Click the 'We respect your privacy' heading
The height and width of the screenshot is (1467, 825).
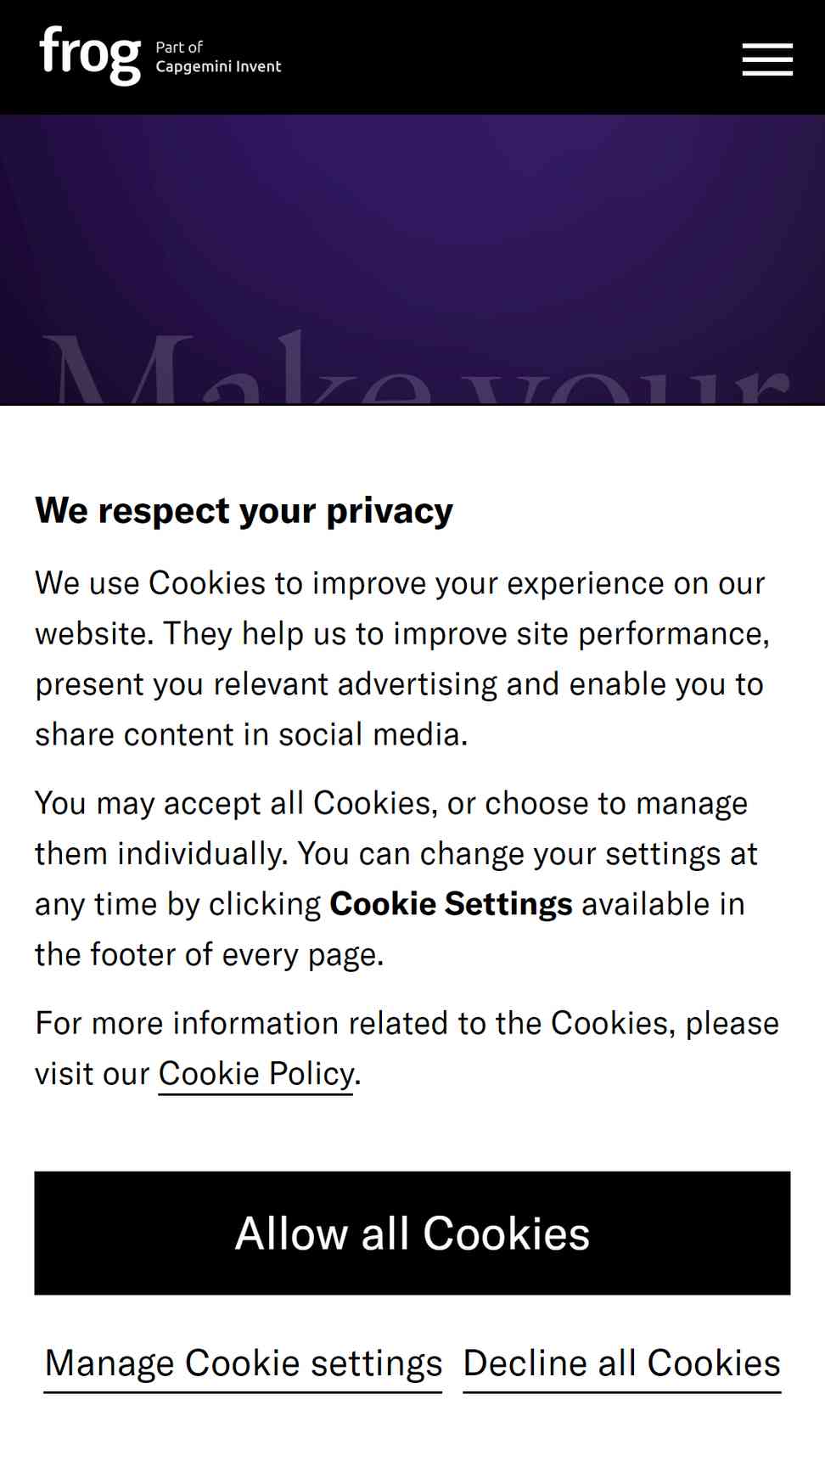coord(244,511)
